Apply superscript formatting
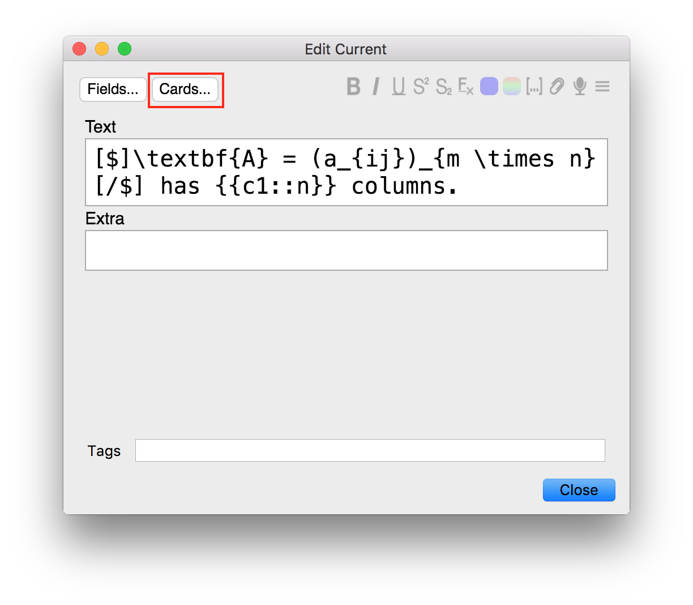Screen dimensions: 693x605 [421, 87]
